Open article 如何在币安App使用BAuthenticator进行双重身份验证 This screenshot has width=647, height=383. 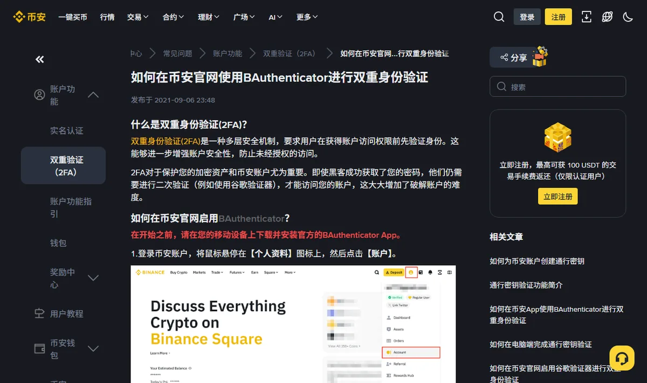pyautogui.click(x=556, y=315)
